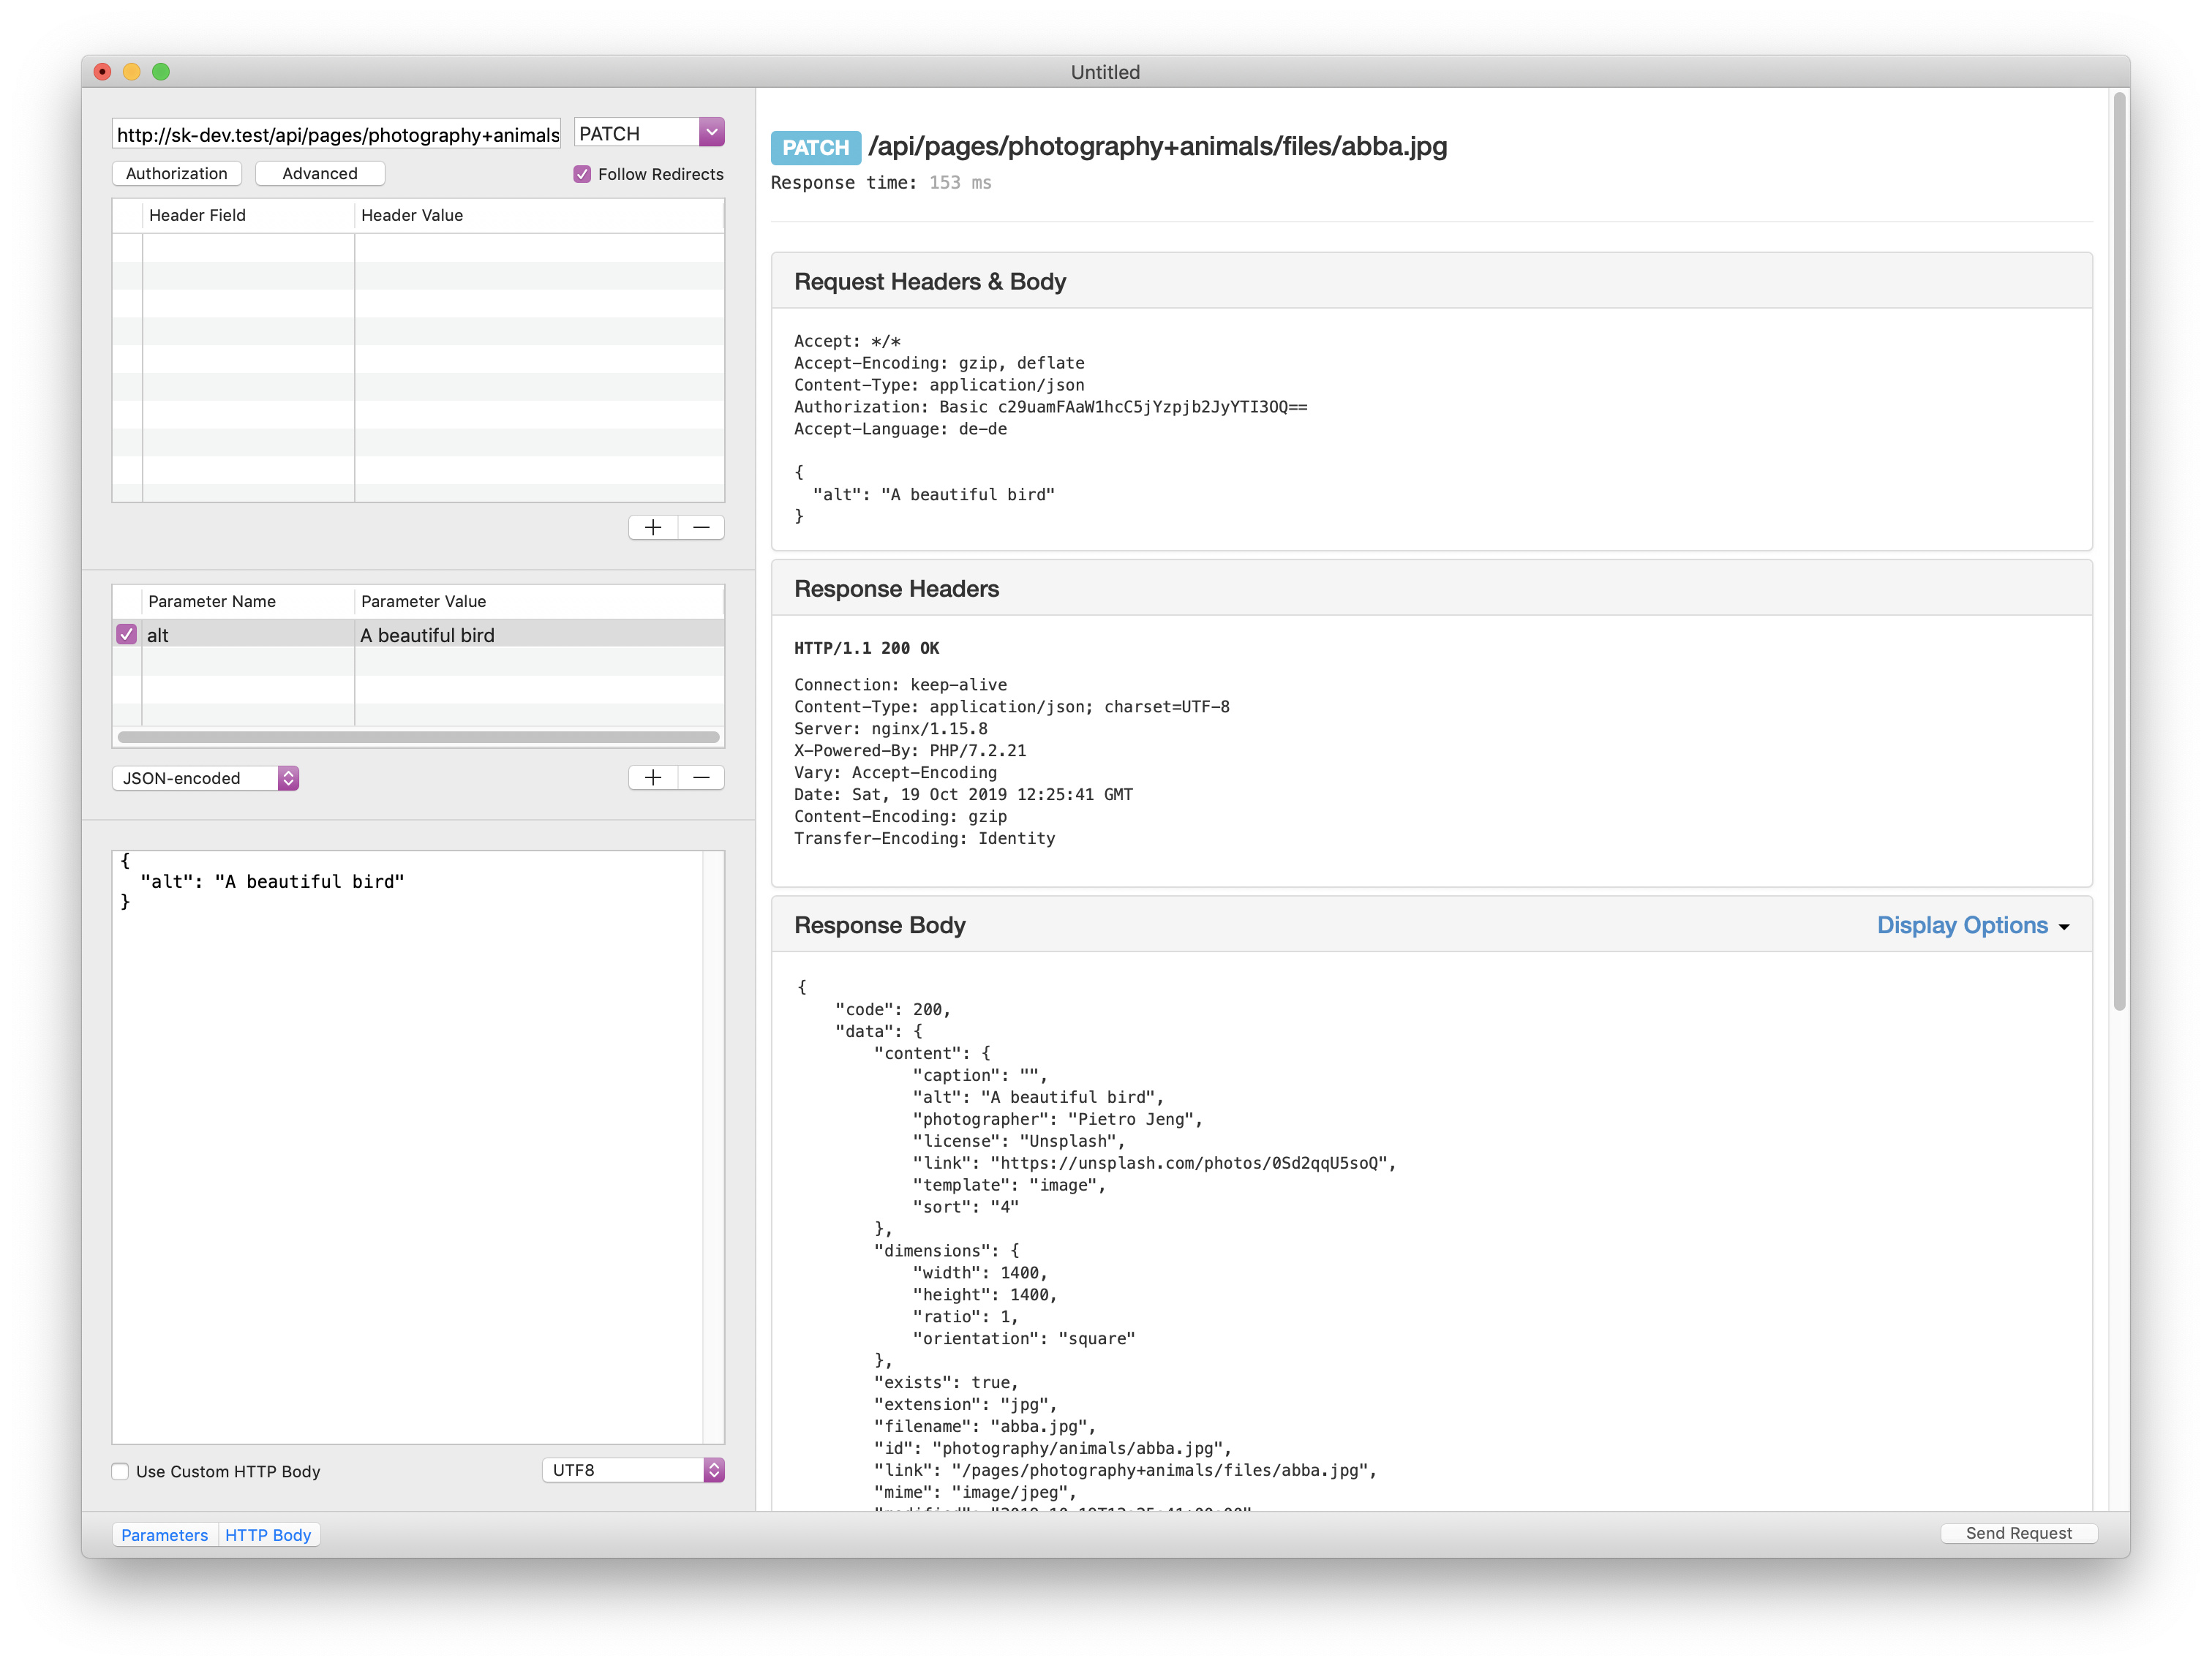Click the PATCH method badge in the response
Image resolution: width=2212 pixels, height=1666 pixels.
pyautogui.click(x=815, y=148)
